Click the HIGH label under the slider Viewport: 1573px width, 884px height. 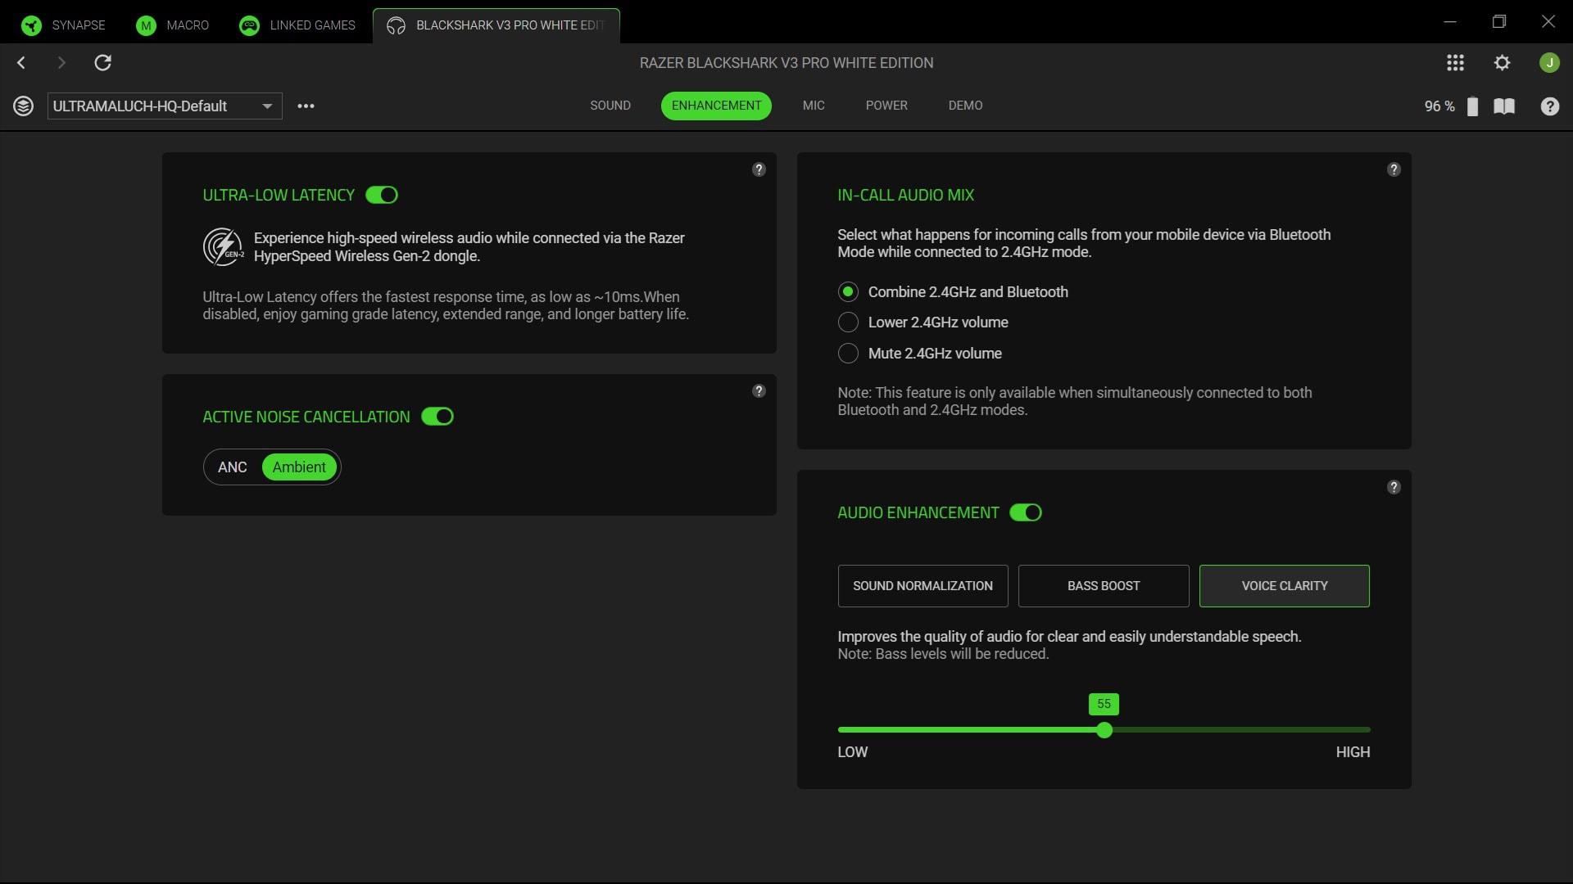coord(1353,752)
